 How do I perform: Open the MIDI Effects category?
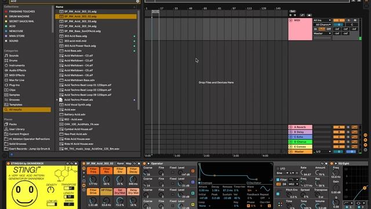coord(17,75)
